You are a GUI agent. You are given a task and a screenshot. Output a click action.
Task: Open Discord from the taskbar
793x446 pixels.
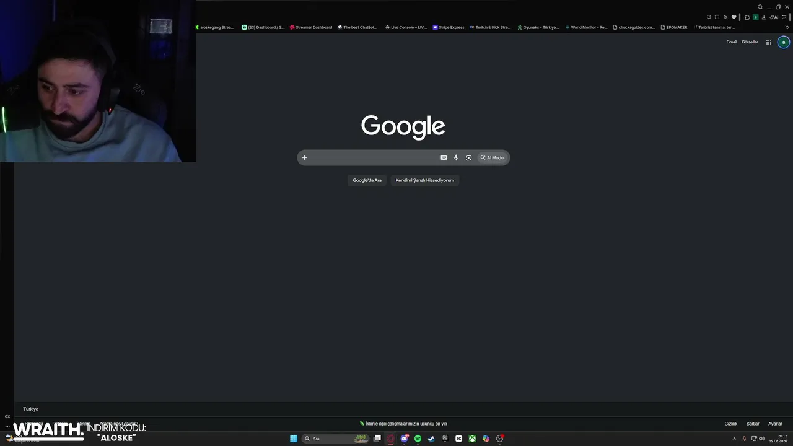[405, 439]
